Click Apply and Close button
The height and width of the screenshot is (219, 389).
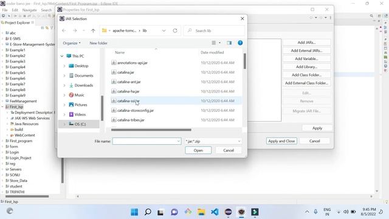pos(281,141)
